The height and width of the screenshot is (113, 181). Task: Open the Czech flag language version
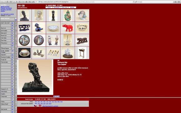point(36,106)
